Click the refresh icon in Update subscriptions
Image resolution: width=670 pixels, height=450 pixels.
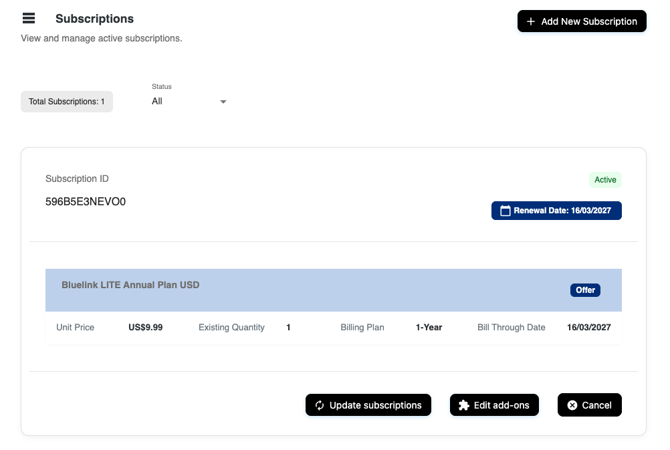point(320,405)
